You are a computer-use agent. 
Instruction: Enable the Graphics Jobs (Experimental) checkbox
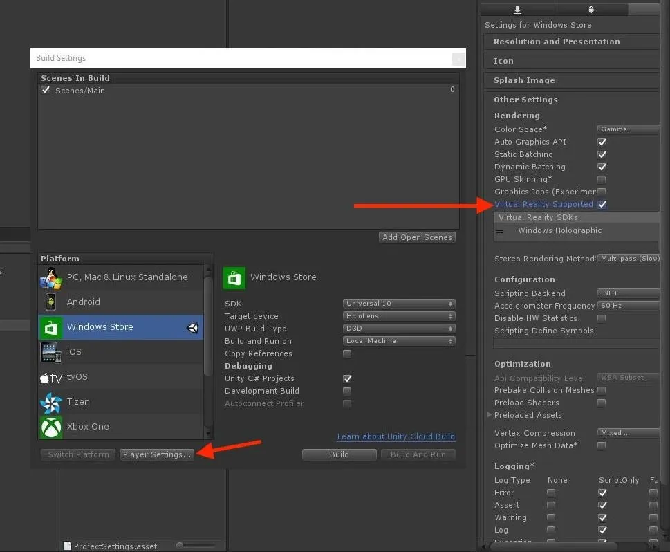pos(602,191)
